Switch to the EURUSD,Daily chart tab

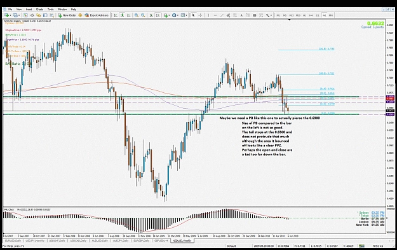point(13,240)
